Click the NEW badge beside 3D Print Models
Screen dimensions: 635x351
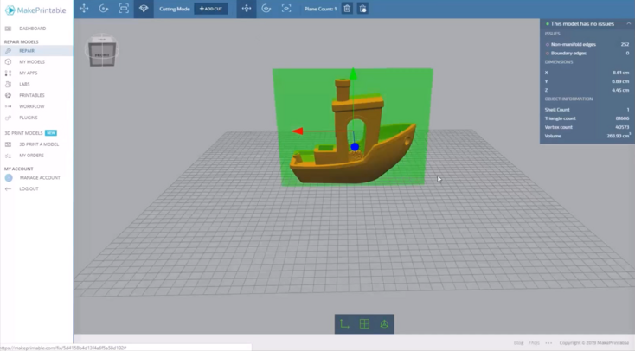coord(51,133)
